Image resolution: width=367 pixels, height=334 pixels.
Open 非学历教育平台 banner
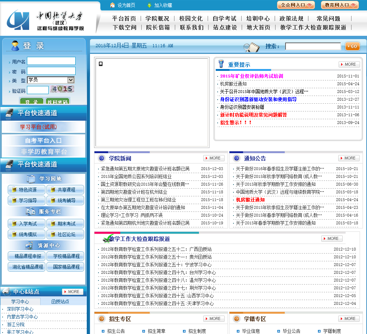[x=44, y=152]
